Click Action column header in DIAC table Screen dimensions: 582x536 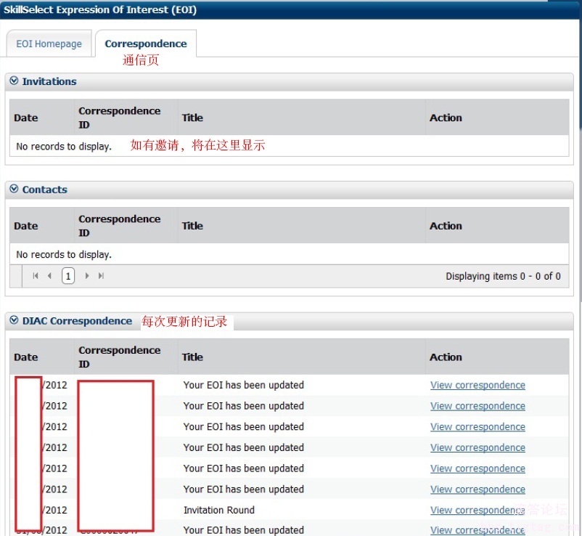coord(446,357)
